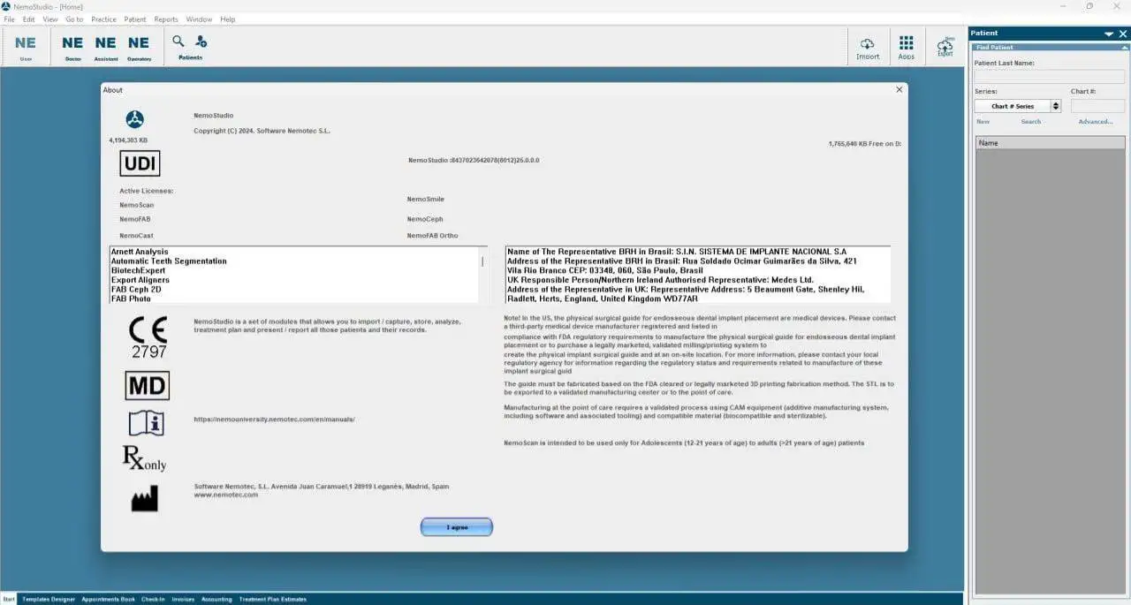Screen dimensions: 1131x605
Task: Open the nemouniversity manuals URL
Action: click(x=274, y=420)
